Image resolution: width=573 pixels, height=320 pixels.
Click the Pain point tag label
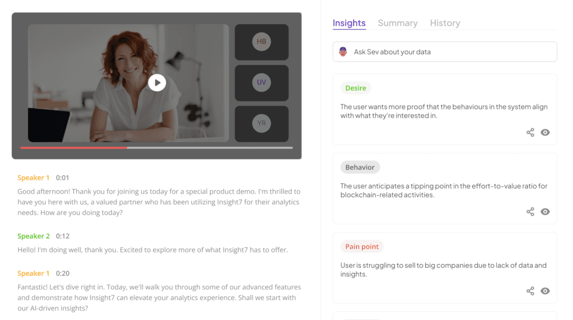[x=362, y=247]
